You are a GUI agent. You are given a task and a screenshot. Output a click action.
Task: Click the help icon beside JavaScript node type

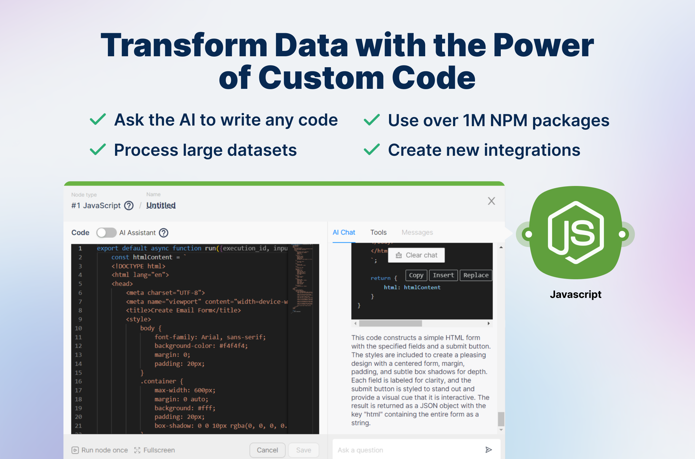(129, 206)
